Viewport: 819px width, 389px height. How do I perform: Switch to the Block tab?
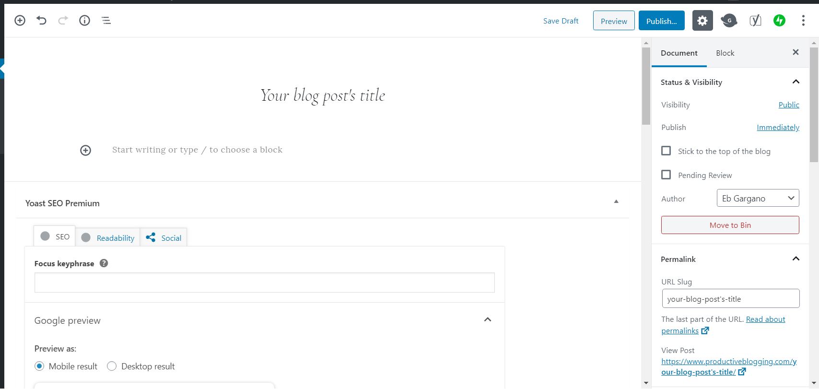725,53
